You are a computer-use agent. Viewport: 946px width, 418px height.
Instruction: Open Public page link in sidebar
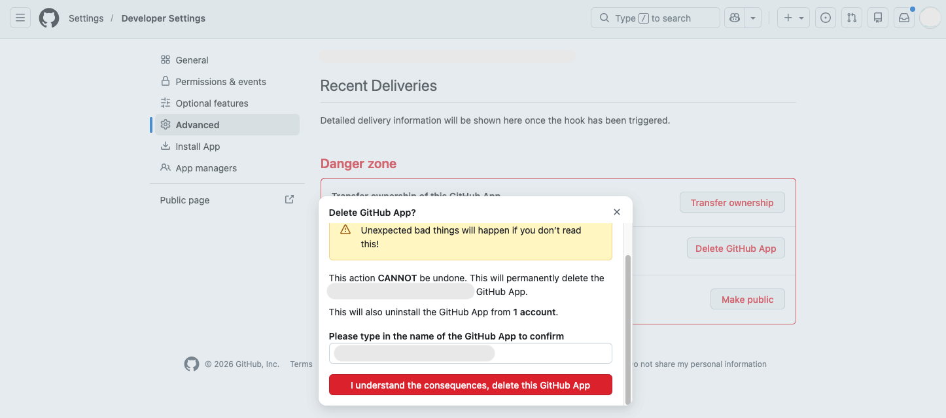tap(227, 200)
